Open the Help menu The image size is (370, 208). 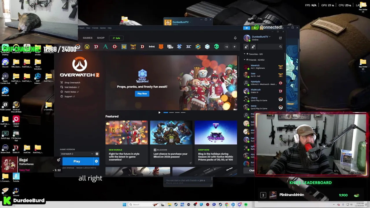coord(110,28)
